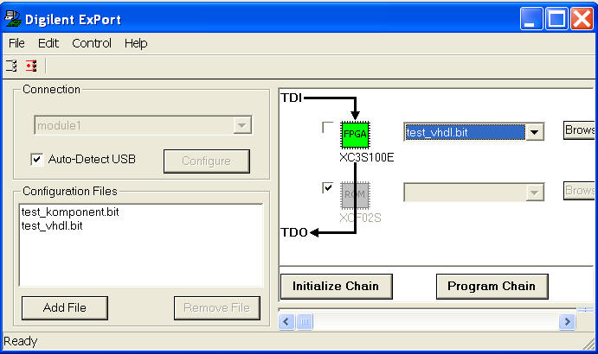Click the XCF02S device label

pos(360,218)
